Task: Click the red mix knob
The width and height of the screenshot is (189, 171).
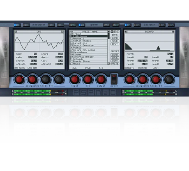Action: [x=88, y=79]
